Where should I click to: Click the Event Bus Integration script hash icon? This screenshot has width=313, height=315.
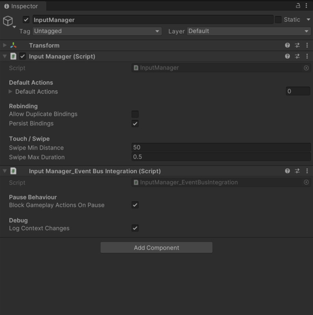tap(13, 171)
